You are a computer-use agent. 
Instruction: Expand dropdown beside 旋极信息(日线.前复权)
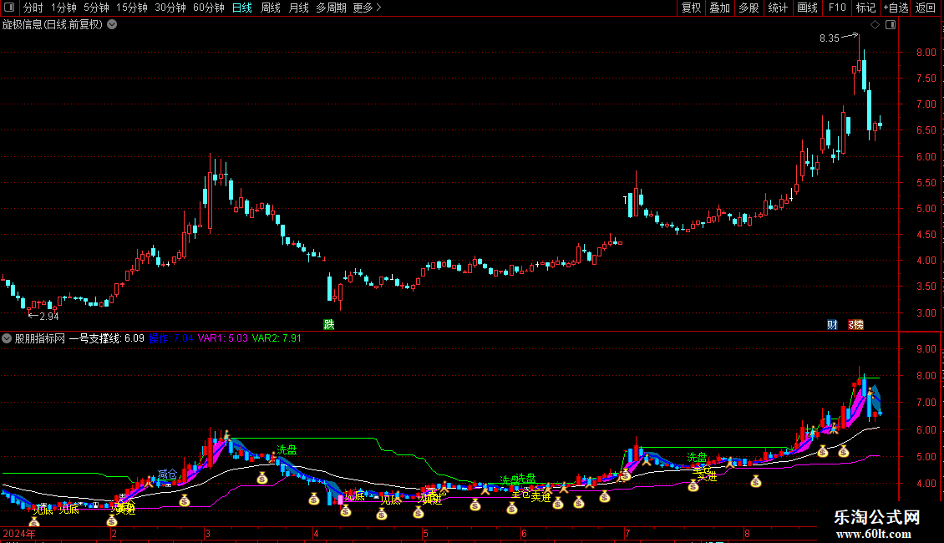point(112,25)
